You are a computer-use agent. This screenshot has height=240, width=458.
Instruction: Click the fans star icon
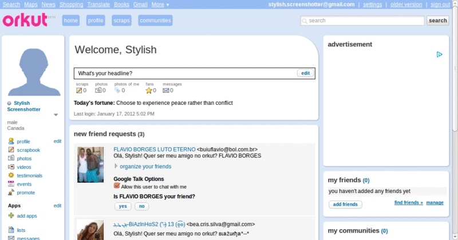(x=149, y=91)
